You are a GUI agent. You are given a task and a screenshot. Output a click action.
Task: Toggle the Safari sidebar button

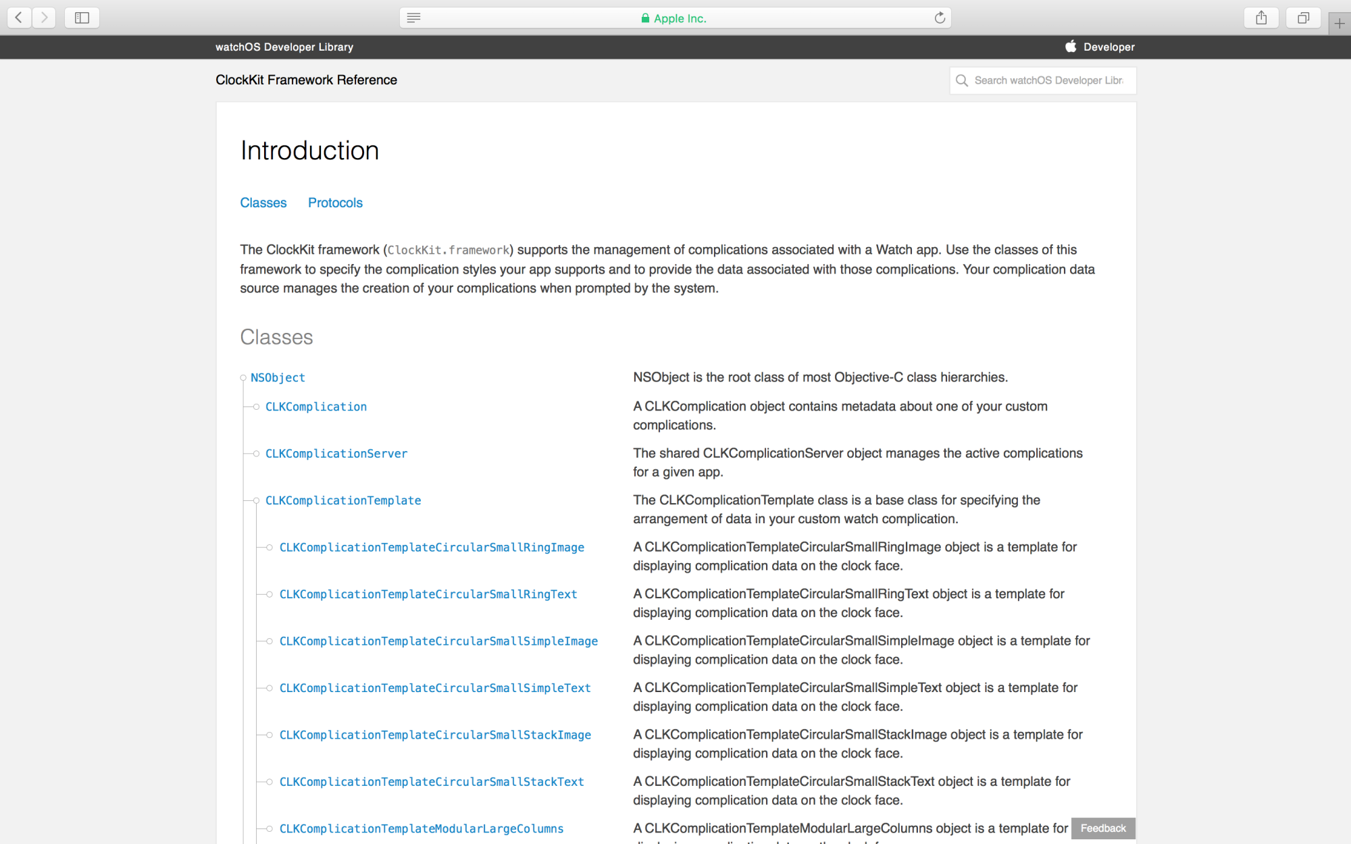(x=82, y=18)
